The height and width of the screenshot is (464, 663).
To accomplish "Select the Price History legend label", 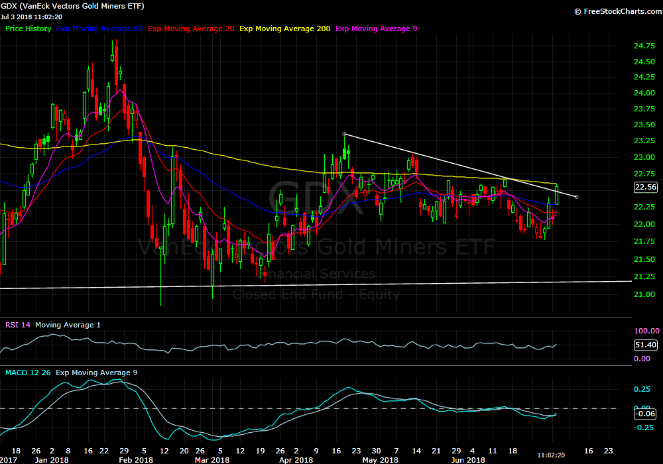I will click(x=28, y=29).
